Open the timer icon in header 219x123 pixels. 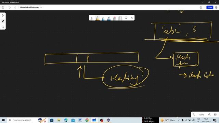click(201, 8)
